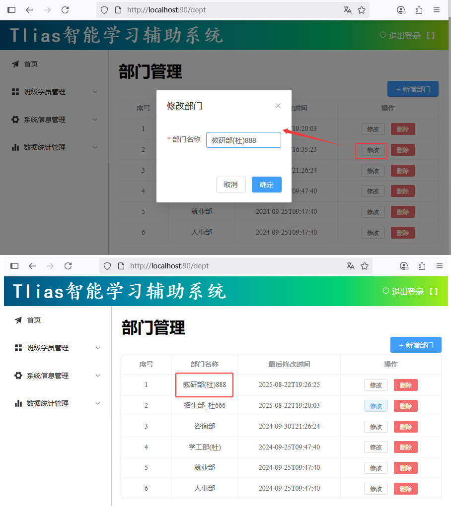Screen dimensions: 451x511
Task: Click 确定 in the 修改部门 dialog
Action: (x=266, y=185)
